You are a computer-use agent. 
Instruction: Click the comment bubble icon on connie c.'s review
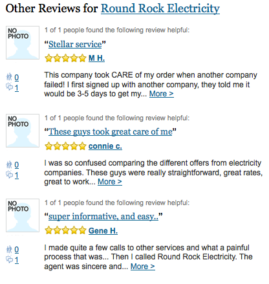10,175
